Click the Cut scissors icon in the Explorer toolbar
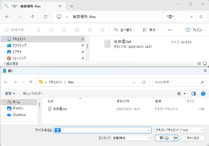 (x=39, y=30)
